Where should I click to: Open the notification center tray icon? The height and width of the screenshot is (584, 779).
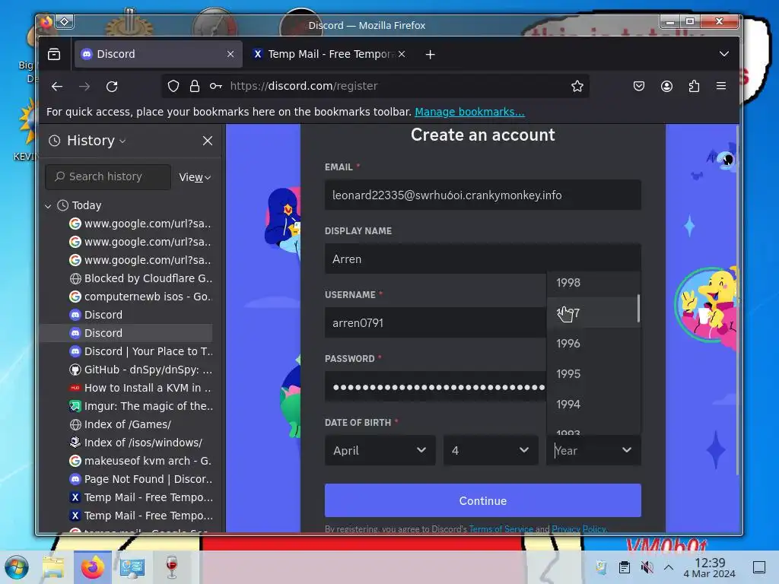pos(759,567)
